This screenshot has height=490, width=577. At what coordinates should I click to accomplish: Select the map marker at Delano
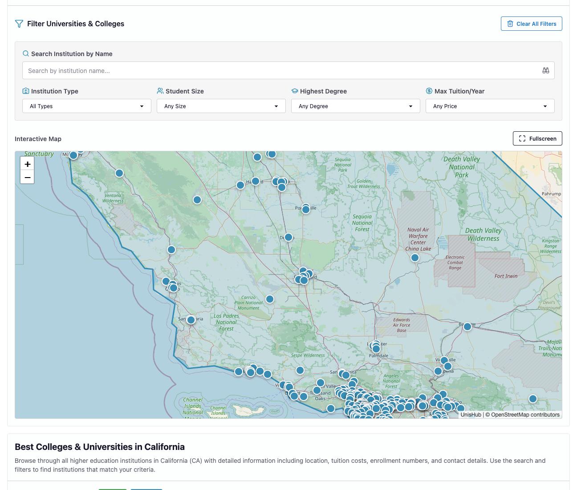(x=288, y=237)
